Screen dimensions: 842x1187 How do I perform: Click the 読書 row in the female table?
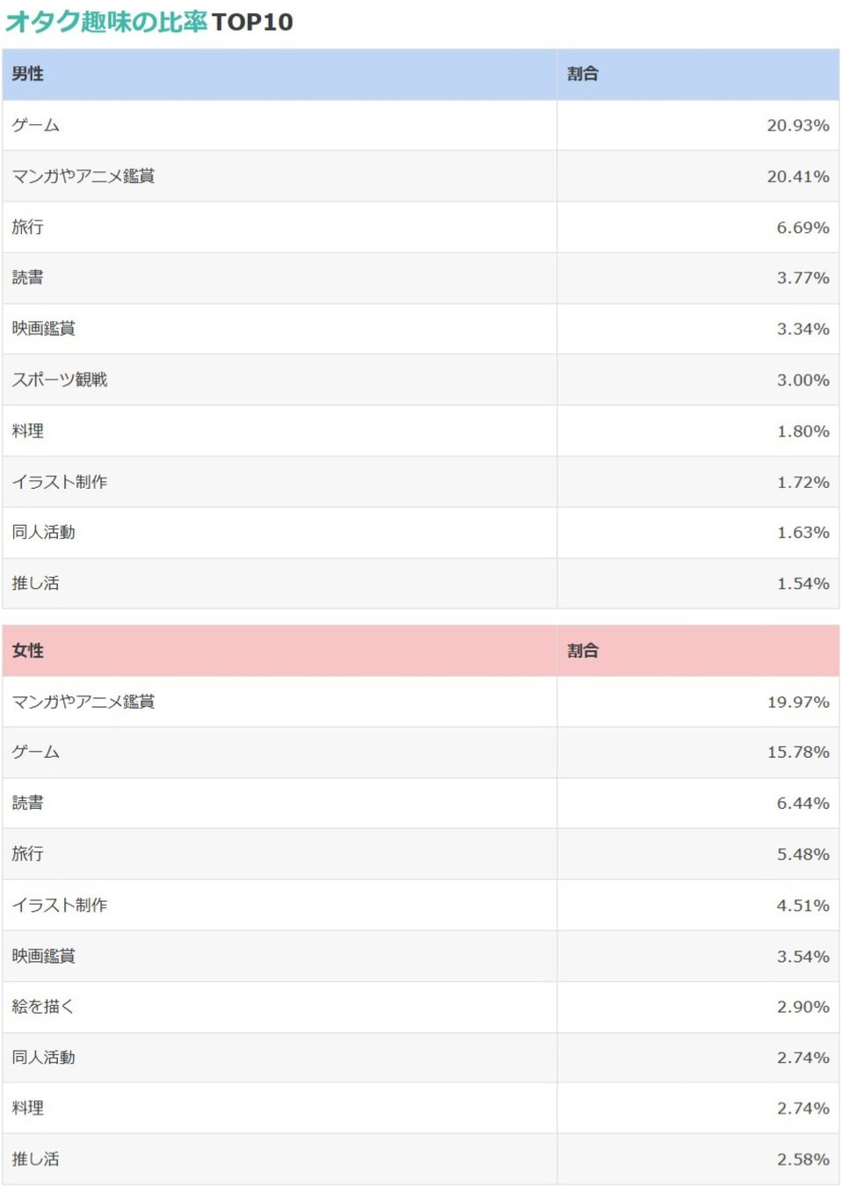pyautogui.click(x=421, y=803)
